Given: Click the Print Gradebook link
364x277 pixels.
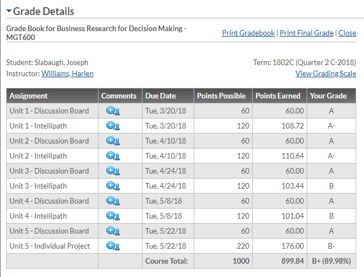Looking at the screenshot, I should tap(248, 33).
